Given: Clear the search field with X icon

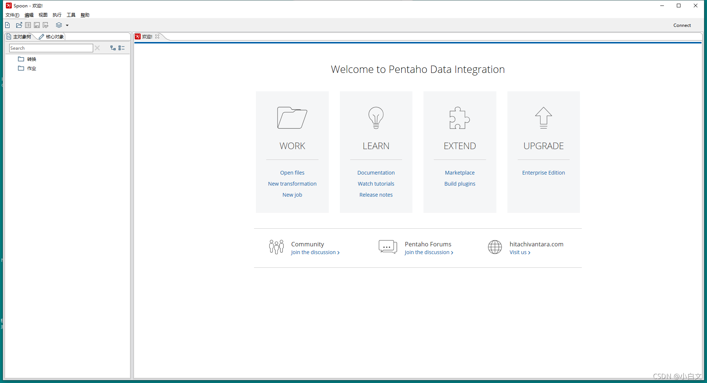Looking at the screenshot, I should [97, 48].
